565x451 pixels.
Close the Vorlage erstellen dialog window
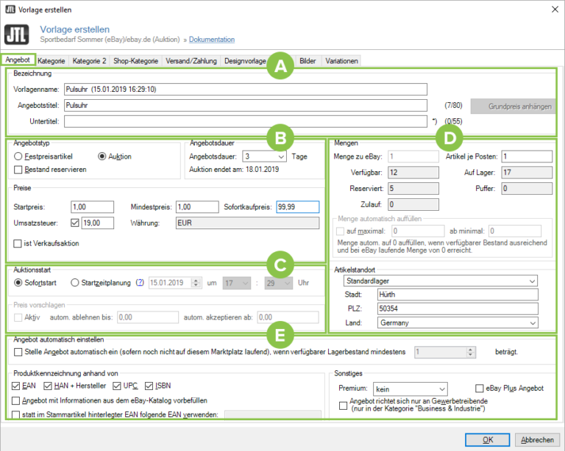click(x=552, y=8)
